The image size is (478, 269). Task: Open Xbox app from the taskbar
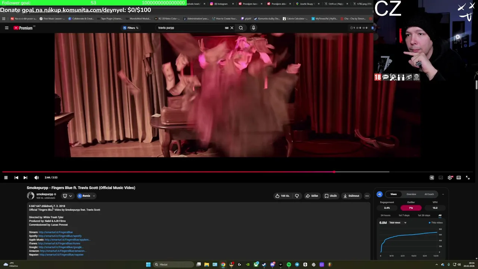click(x=256, y=265)
